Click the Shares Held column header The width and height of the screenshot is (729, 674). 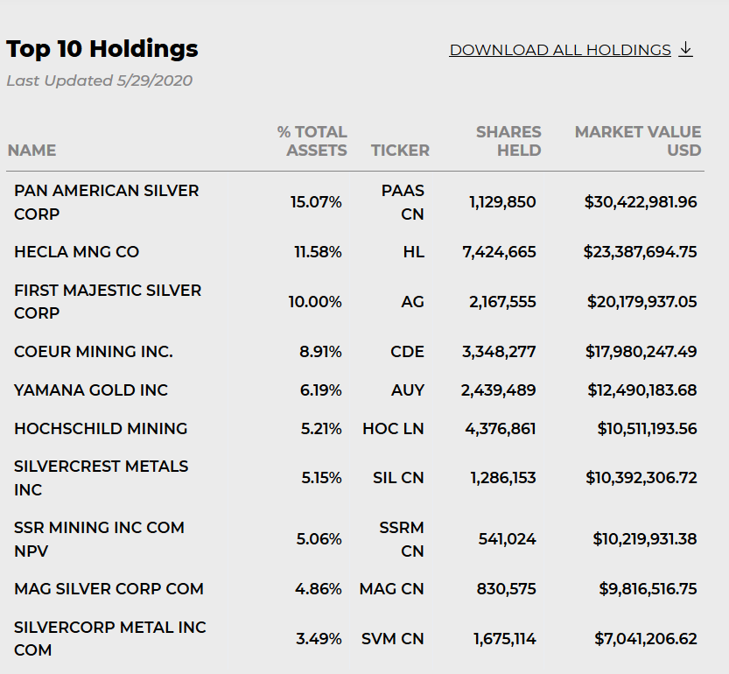508,141
